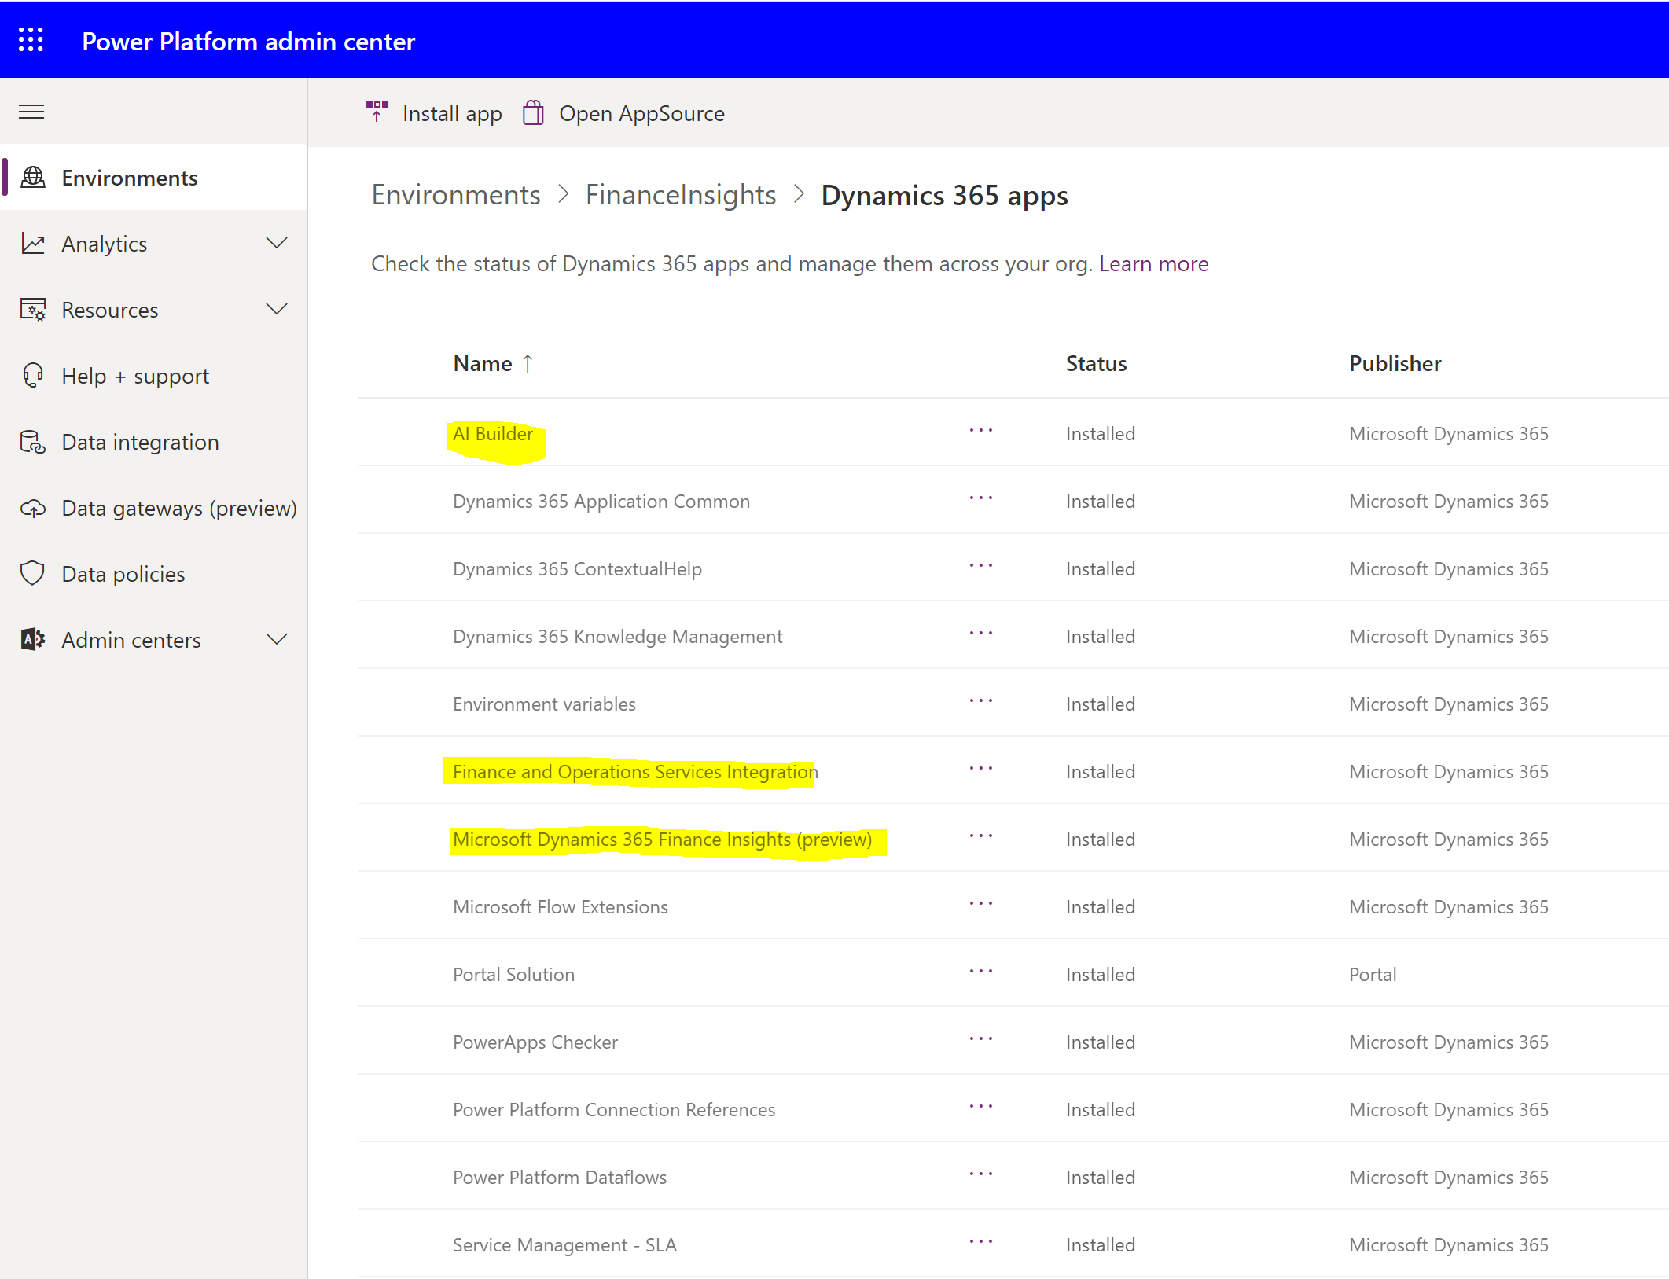Collapse navigation with hamburger menu icon
This screenshot has height=1279, width=1669.
(x=31, y=112)
